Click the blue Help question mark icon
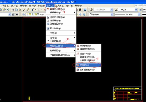 (85, 10)
